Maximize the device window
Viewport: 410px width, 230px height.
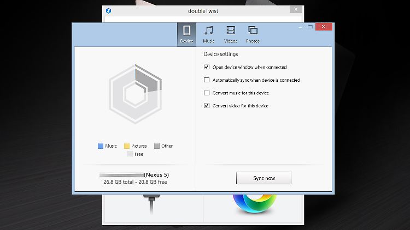(x=310, y=27)
